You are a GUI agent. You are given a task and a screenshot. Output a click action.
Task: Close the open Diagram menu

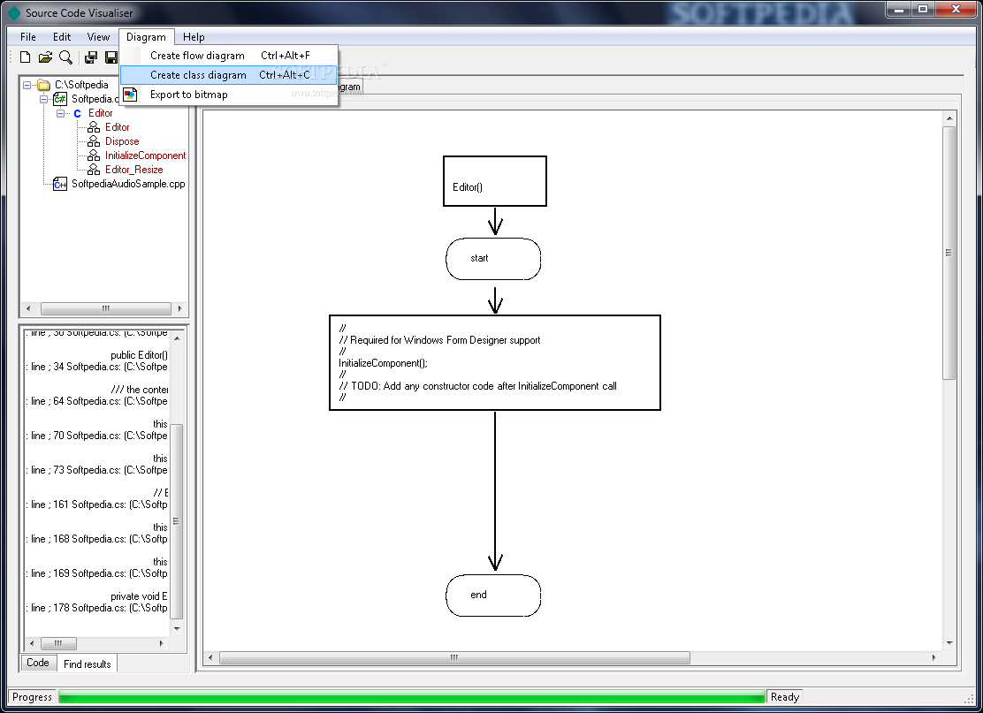click(x=146, y=37)
